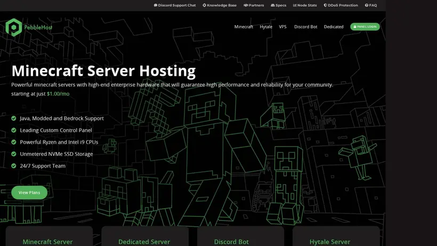Screen dimensions: 437x246
Task: Select the Minecraft Server card
Action: click(x=50, y=236)
